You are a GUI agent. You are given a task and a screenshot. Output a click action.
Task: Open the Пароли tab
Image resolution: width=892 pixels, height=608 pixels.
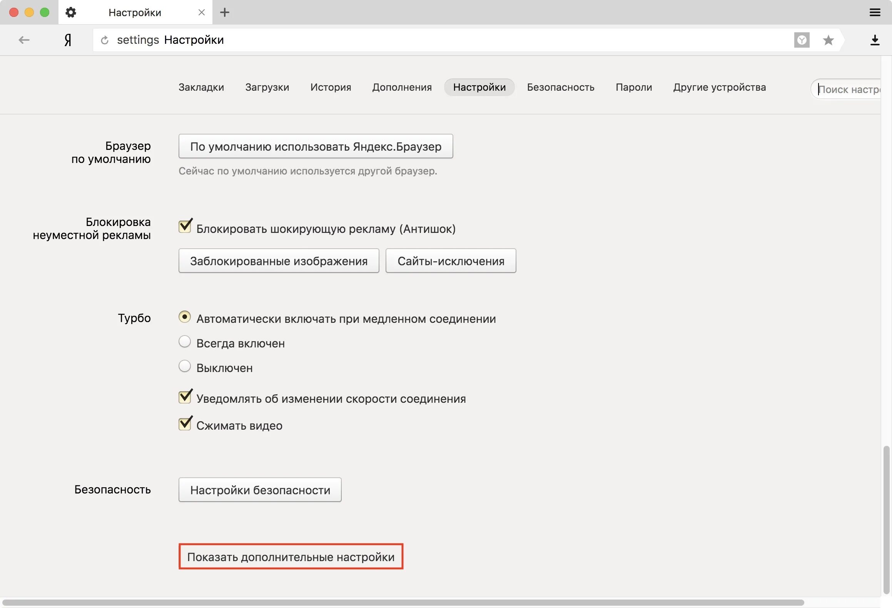click(x=634, y=87)
